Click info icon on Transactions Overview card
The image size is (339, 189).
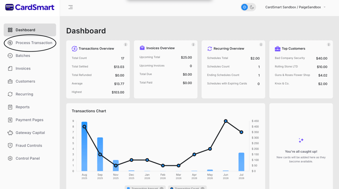(x=125, y=44)
